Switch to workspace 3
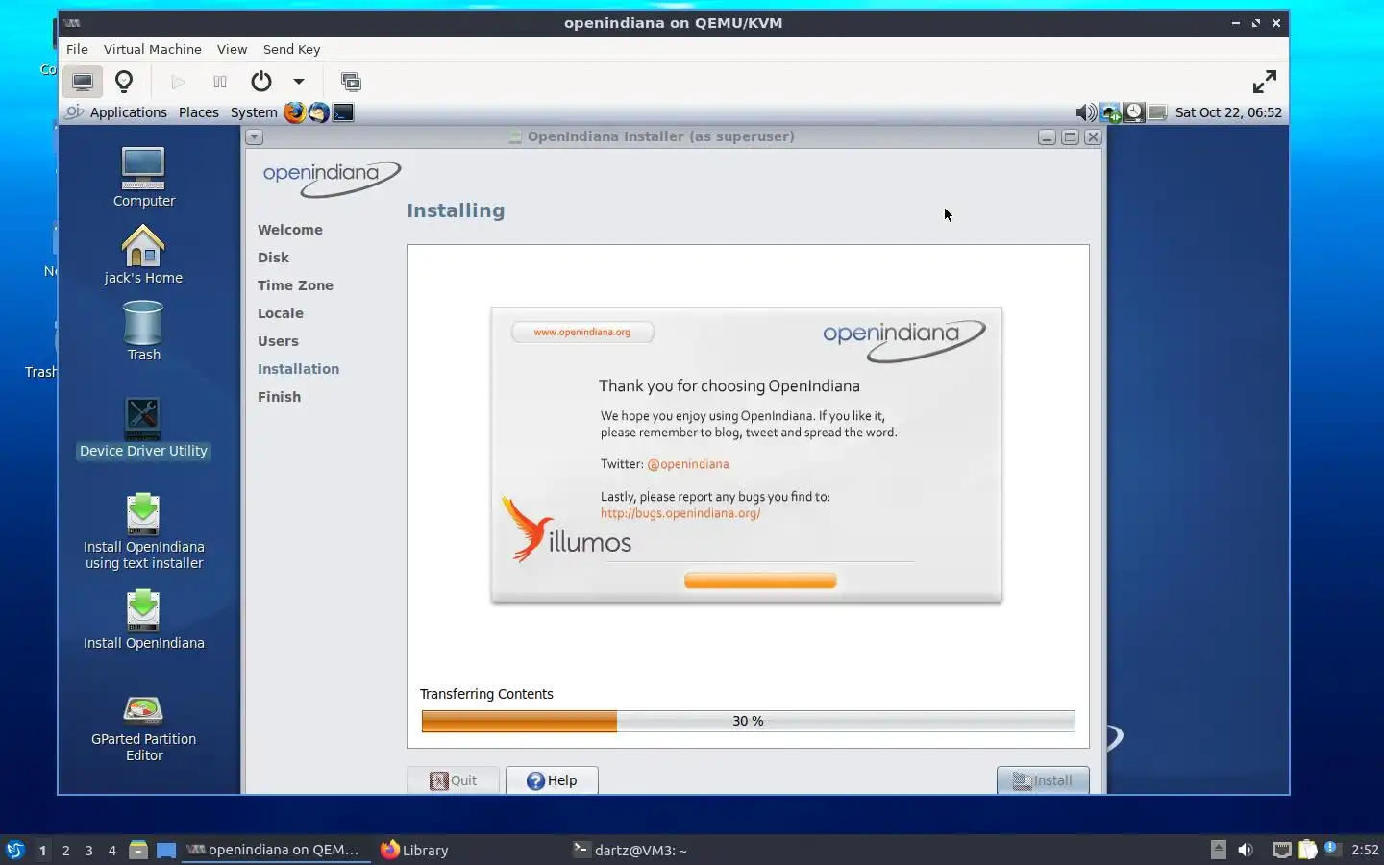 (x=88, y=850)
